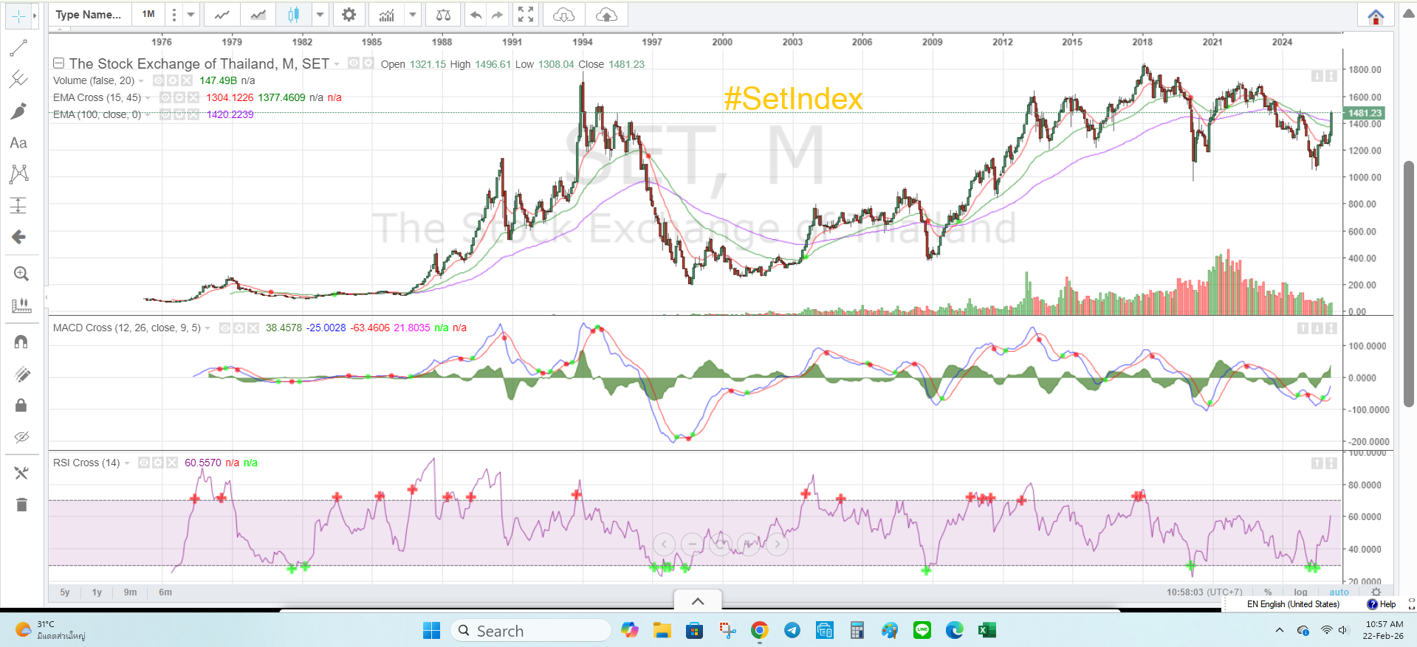Toggle percent scale mode
The image size is (1417, 647).
pos(1268,592)
